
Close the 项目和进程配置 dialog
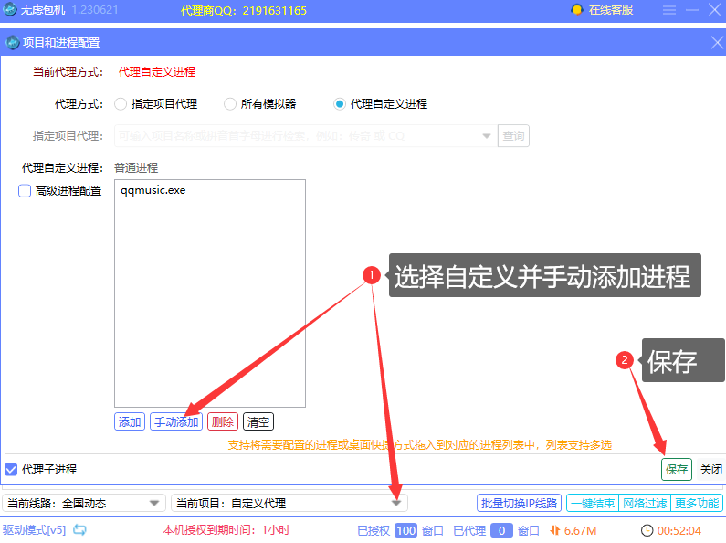click(717, 43)
